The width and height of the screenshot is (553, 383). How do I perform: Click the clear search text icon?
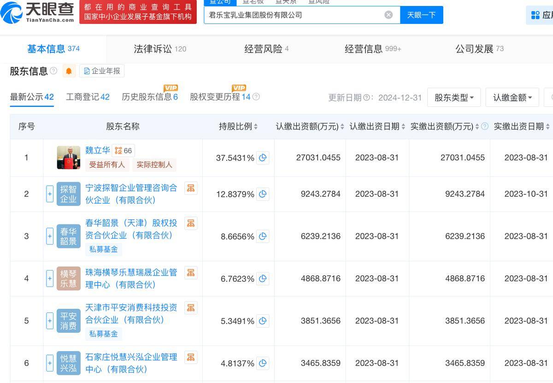388,15
